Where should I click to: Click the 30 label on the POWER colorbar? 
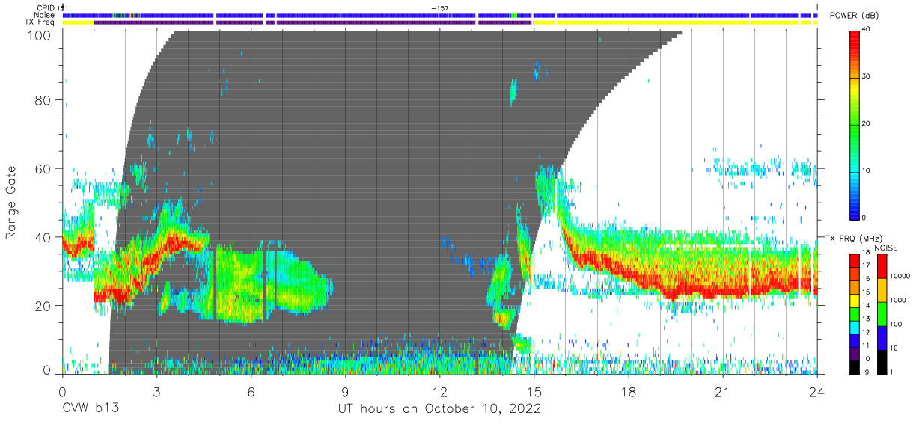(x=866, y=76)
